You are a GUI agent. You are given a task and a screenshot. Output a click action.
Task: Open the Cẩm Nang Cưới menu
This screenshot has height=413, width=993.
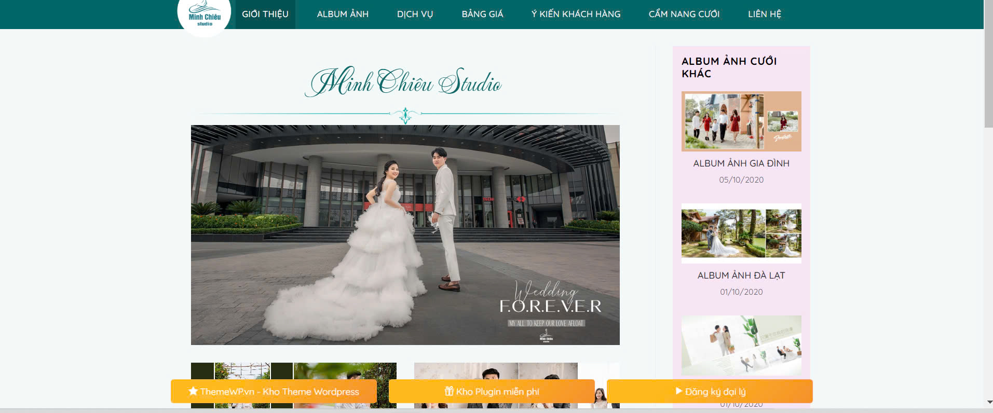[684, 14]
